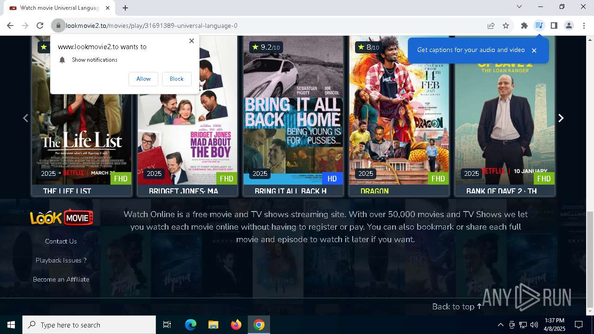Click the site lock icon

tap(58, 26)
